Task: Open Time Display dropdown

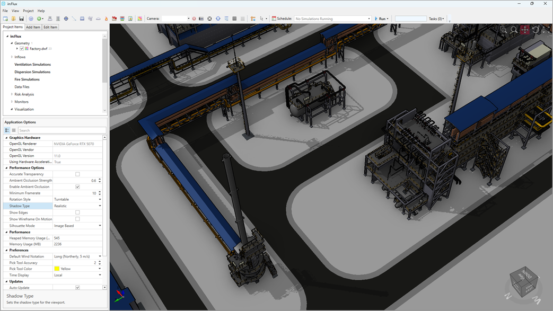Action: [x=100, y=275]
